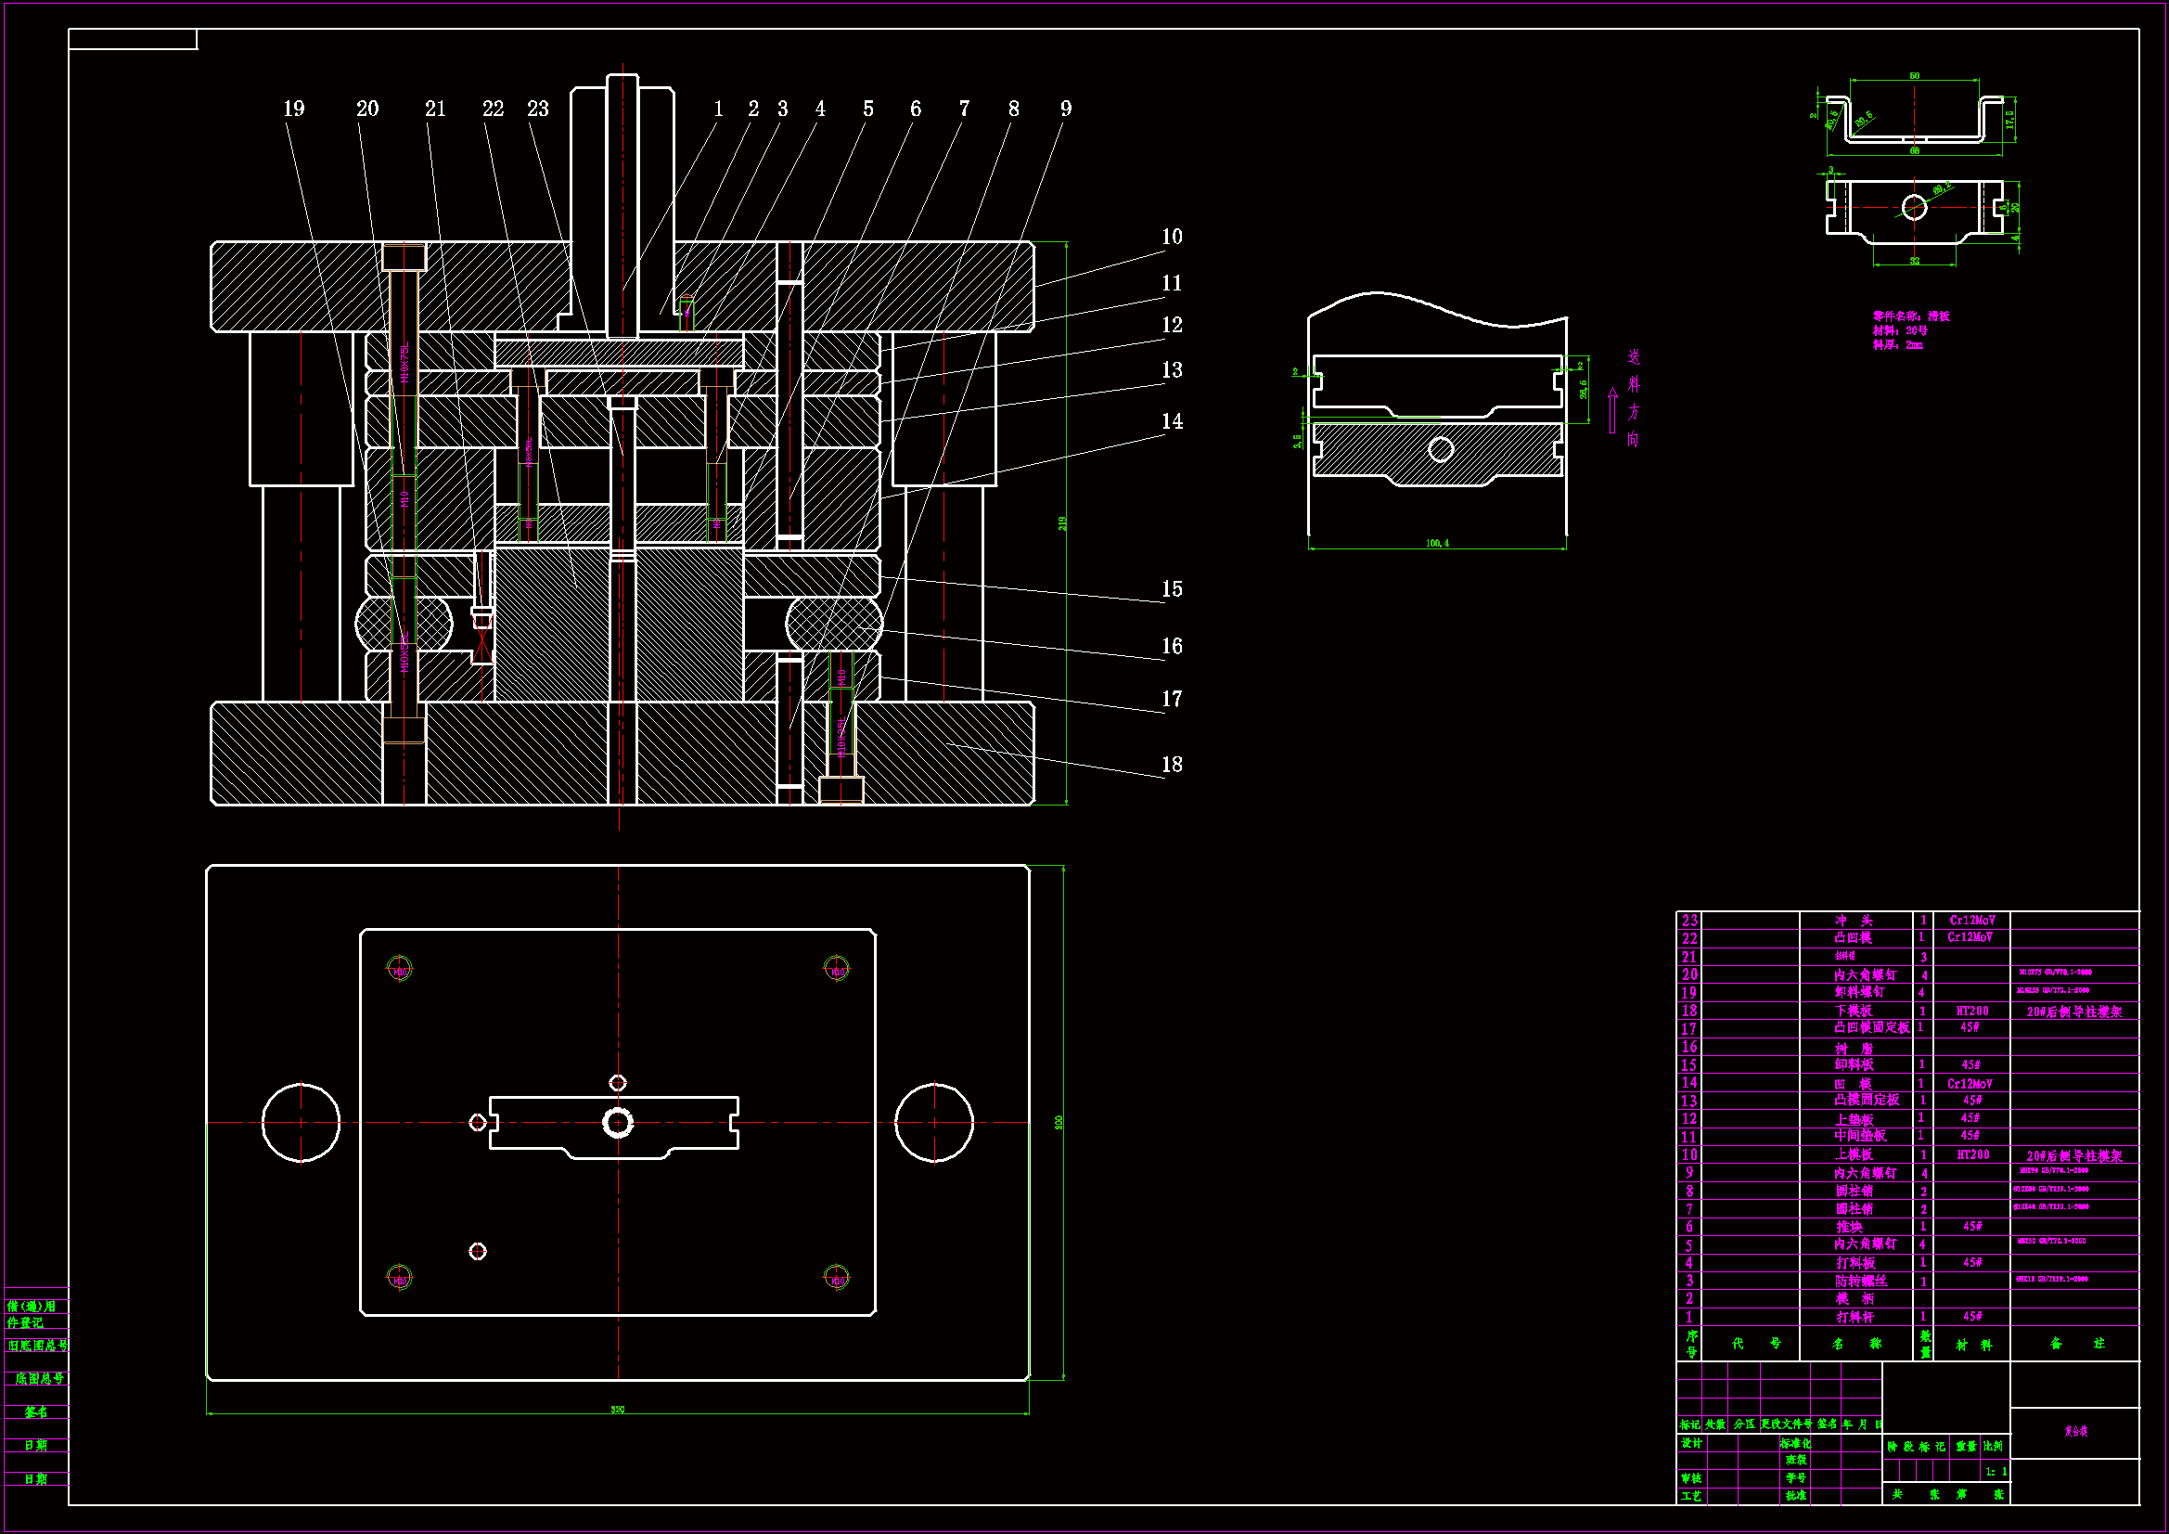
Task: Click left guide pillar circle in plan view
Action: (x=301, y=1123)
